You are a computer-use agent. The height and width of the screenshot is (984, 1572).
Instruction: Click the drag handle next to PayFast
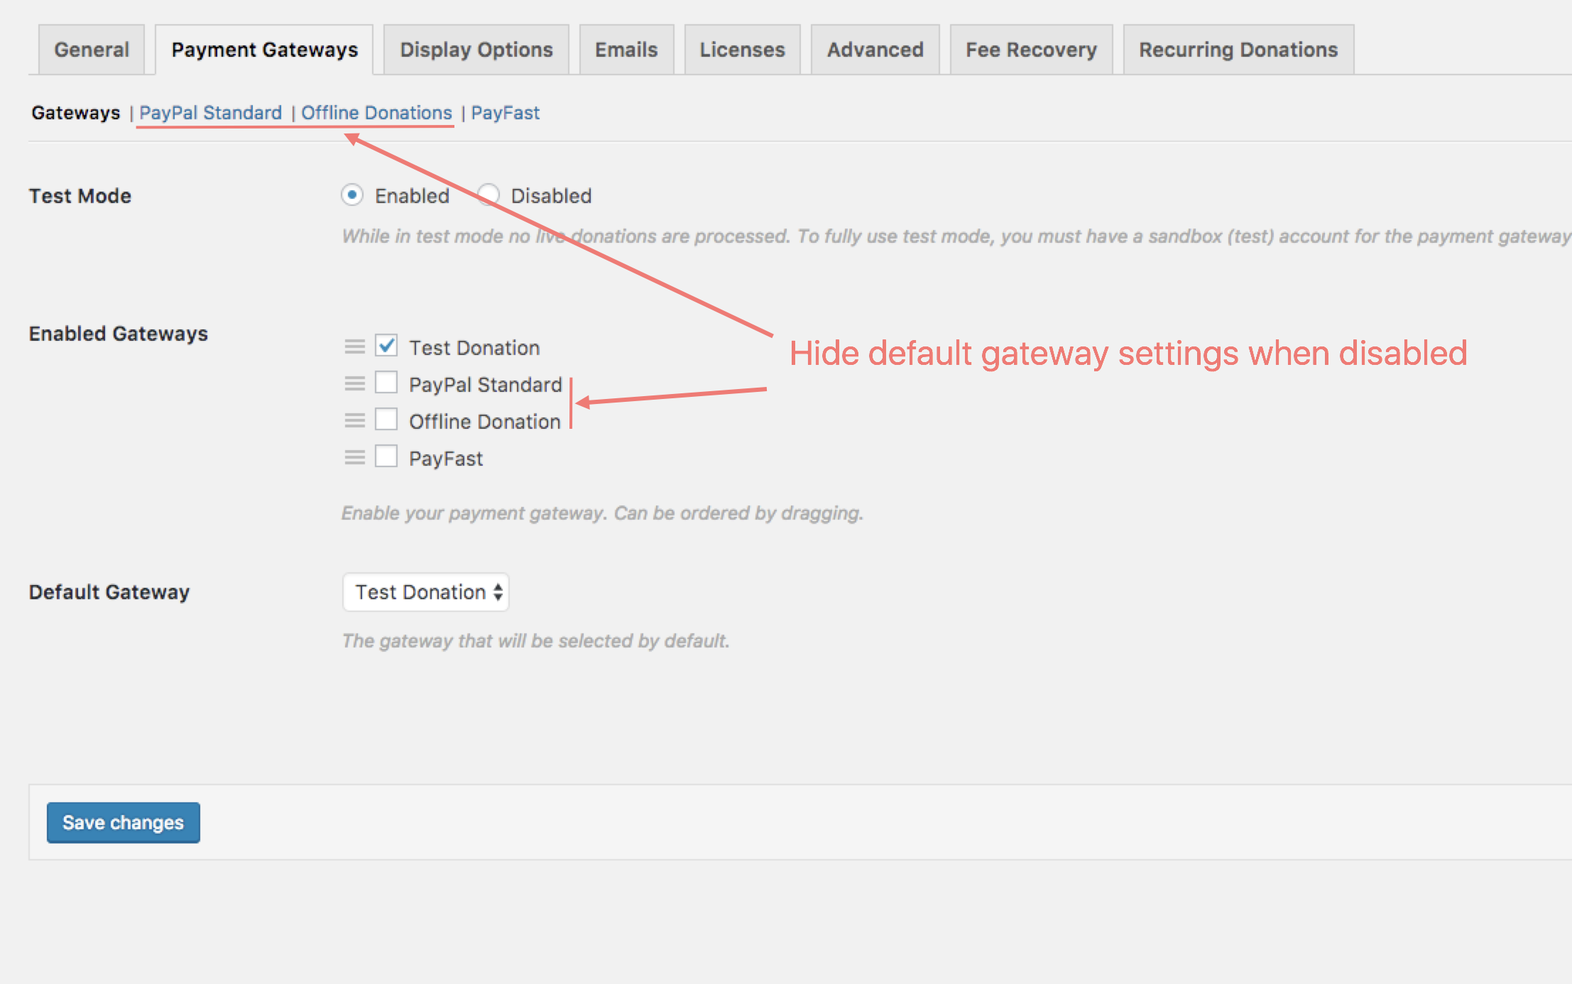[x=354, y=457]
